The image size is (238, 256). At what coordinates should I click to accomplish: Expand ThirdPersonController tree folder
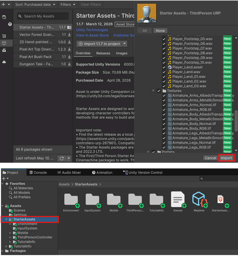[x=10, y=237]
